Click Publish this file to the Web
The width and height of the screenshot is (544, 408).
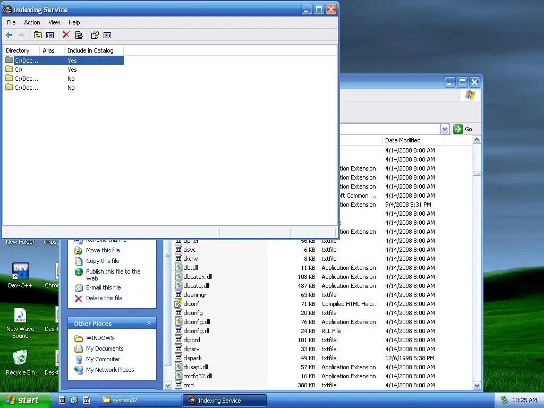pyautogui.click(x=113, y=275)
